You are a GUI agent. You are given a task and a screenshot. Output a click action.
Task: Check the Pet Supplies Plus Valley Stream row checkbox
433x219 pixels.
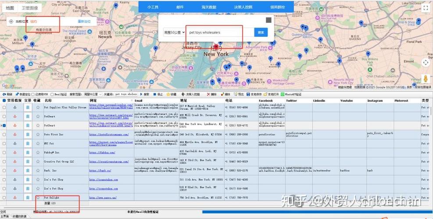pyautogui.click(x=4, y=107)
